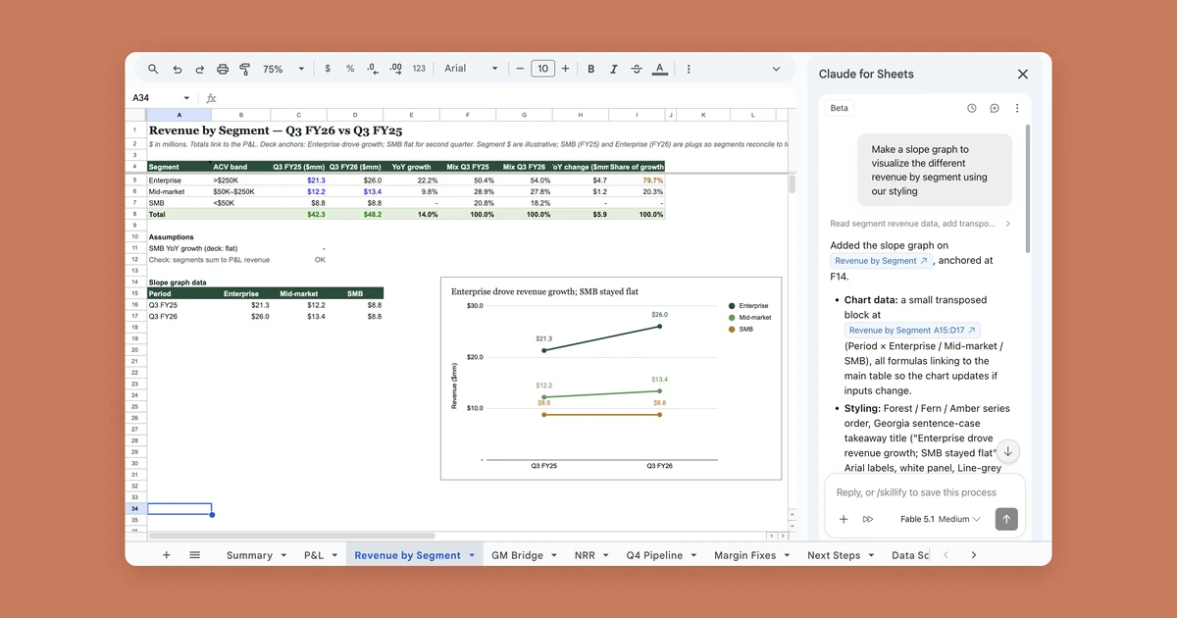Open toolbar more options menu
The image size is (1177, 618).
pyautogui.click(x=689, y=69)
